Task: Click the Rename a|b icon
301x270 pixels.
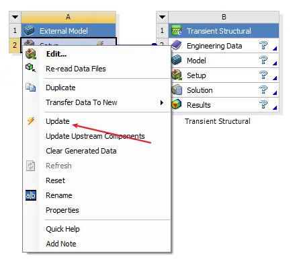Action: 31,195
